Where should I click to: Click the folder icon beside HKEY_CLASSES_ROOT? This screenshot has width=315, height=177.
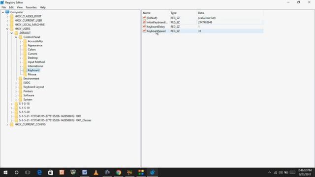(x=12, y=16)
